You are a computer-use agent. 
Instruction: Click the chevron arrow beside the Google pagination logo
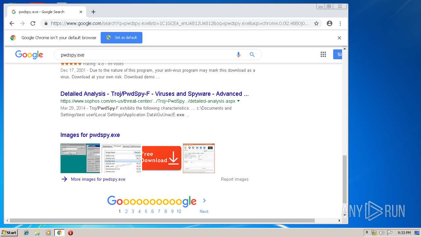tap(204, 200)
